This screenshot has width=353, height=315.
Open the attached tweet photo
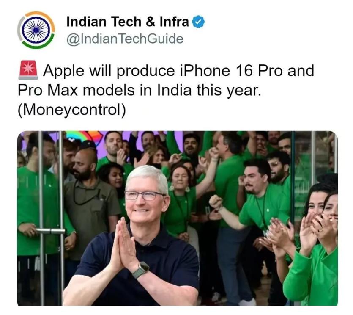[x=178, y=218]
